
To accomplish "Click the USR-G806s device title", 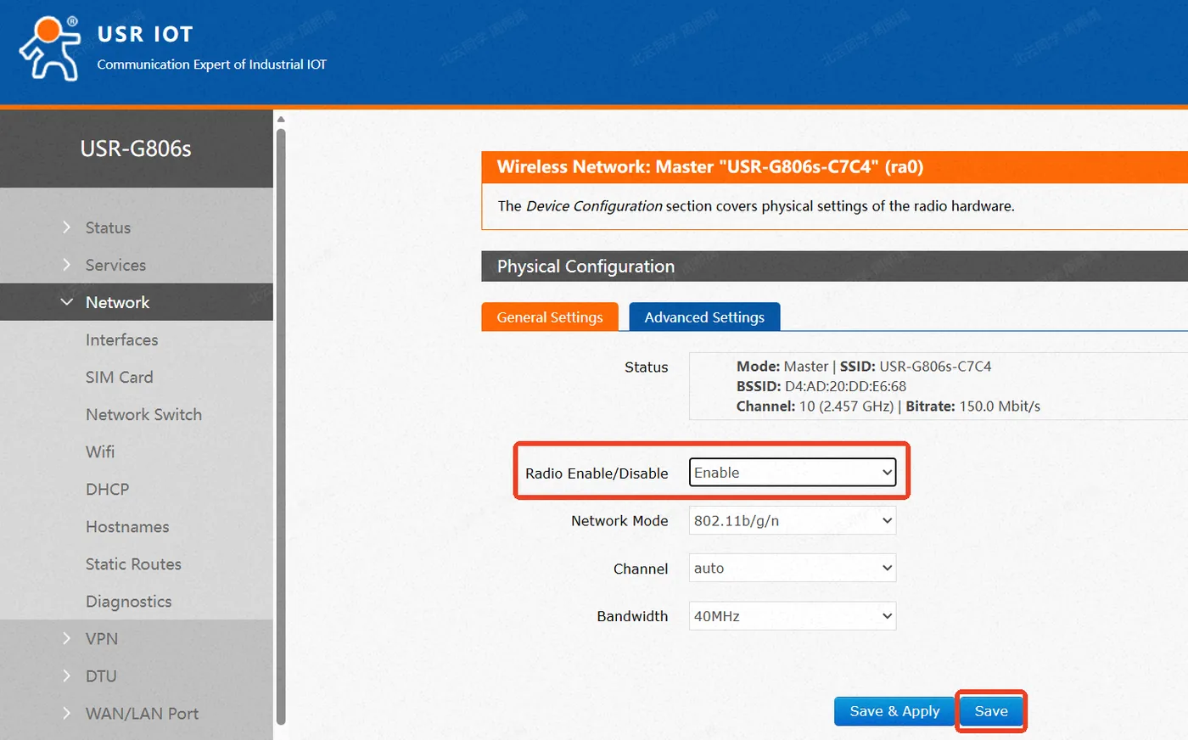I will (x=136, y=149).
